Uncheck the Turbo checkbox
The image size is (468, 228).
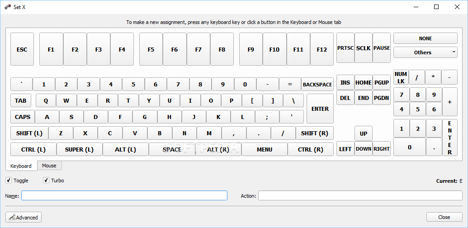46,180
